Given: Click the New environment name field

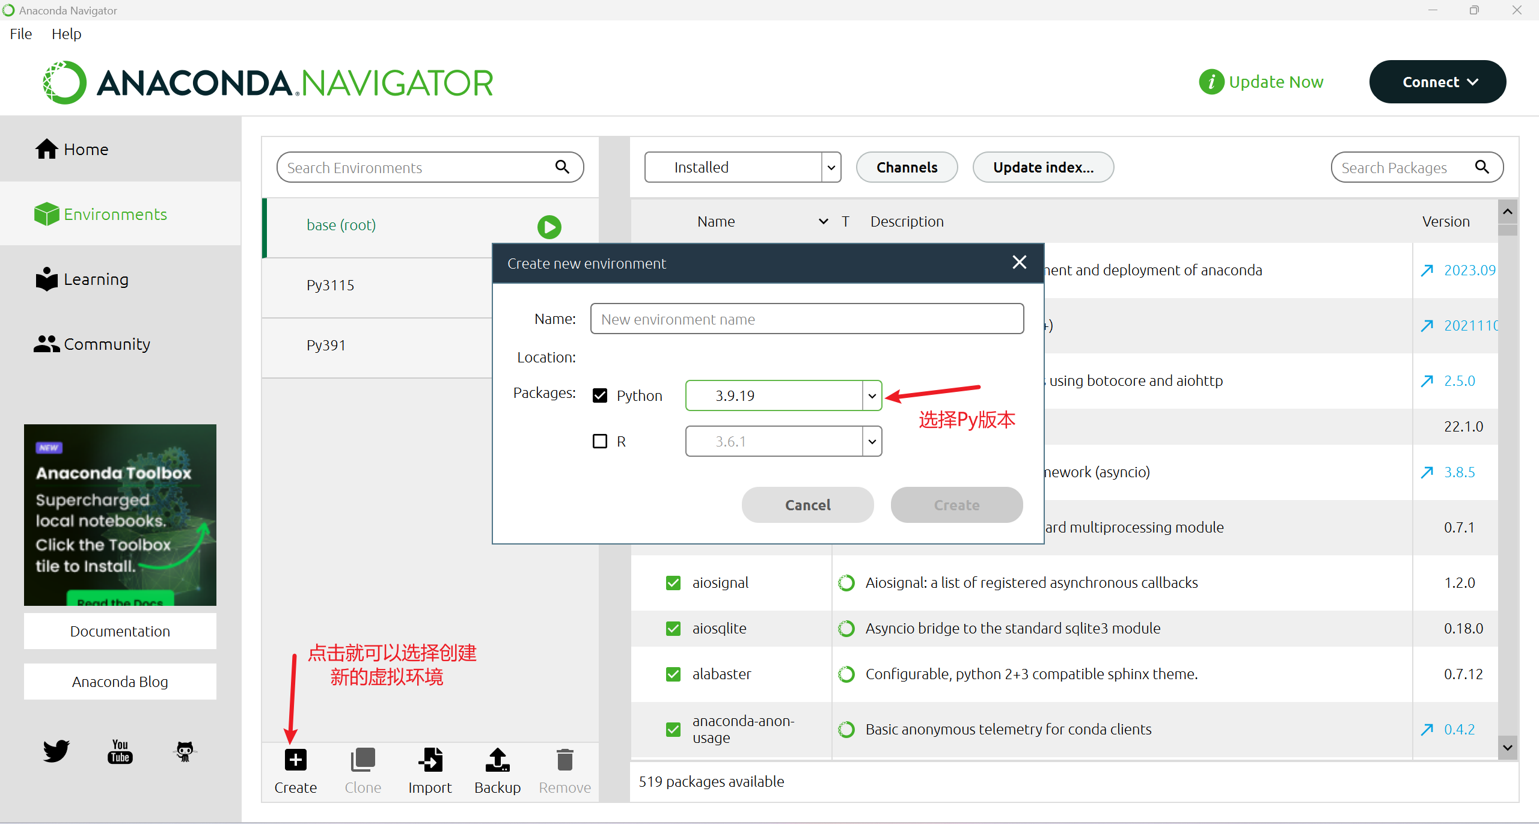Looking at the screenshot, I should (x=807, y=319).
